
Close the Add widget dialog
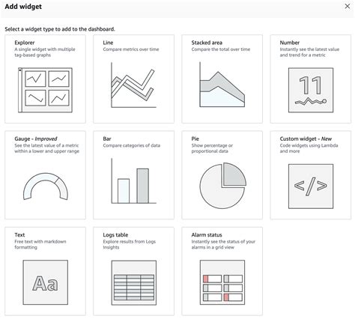(x=348, y=6)
